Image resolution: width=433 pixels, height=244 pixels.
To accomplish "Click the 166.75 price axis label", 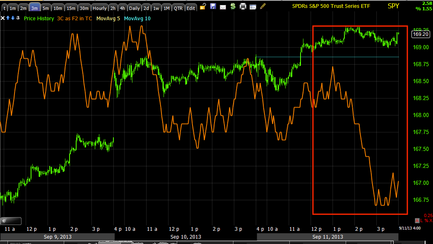I will [x=421, y=200].
